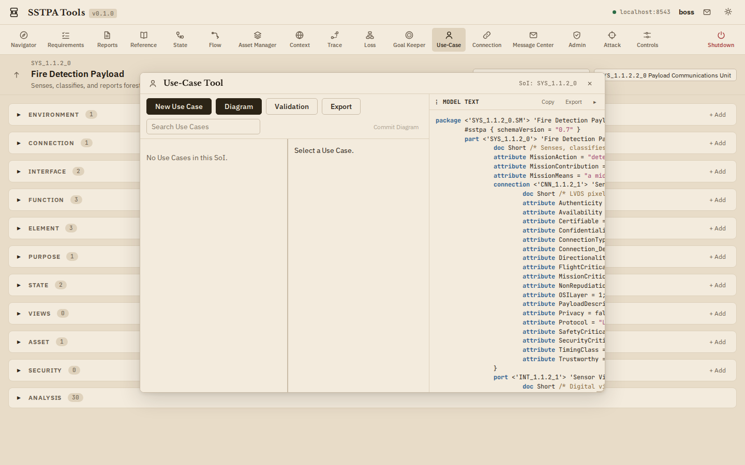Click New Use Case button
This screenshot has height=465, width=745.
pos(179,106)
